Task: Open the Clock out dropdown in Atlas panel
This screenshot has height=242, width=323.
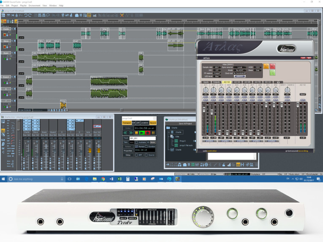Action: coord(240,73)
